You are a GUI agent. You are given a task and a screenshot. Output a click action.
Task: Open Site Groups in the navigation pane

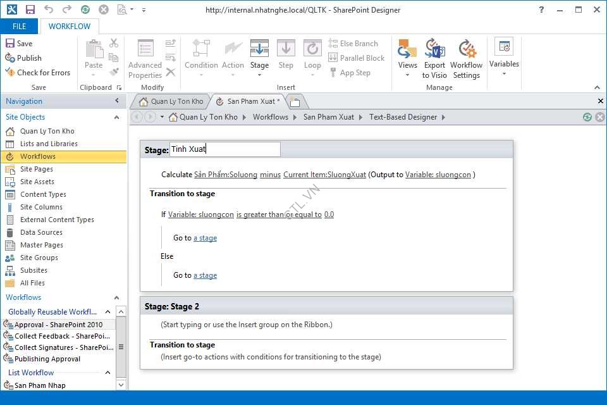(x=39, y=258)
